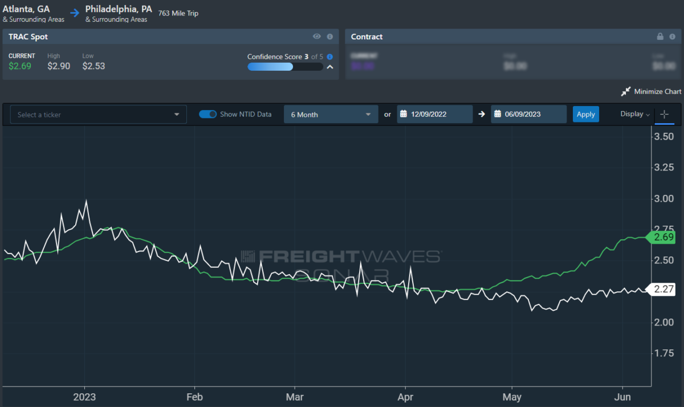Click the Minimize Chart link
The height and width of the screenshot is (407, 684).
tap(657, 92)
